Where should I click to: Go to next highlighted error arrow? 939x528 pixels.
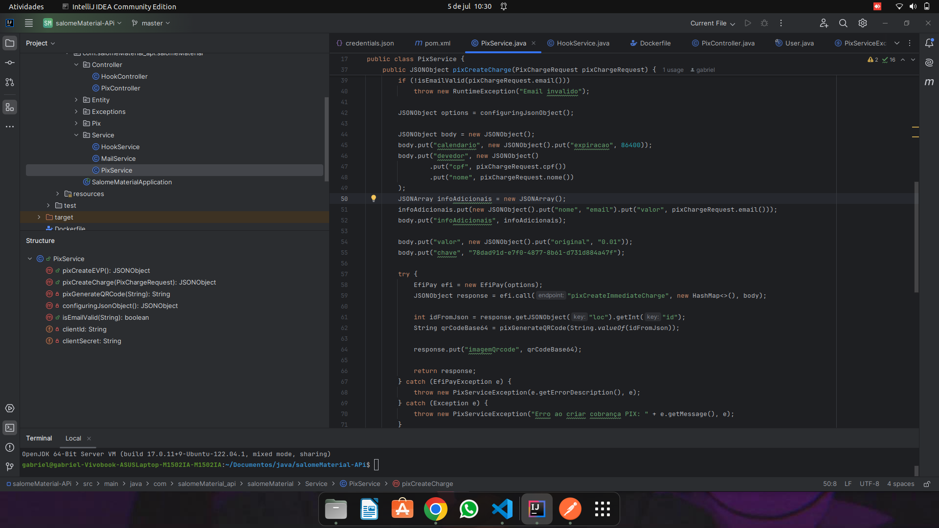click(913, 60)
